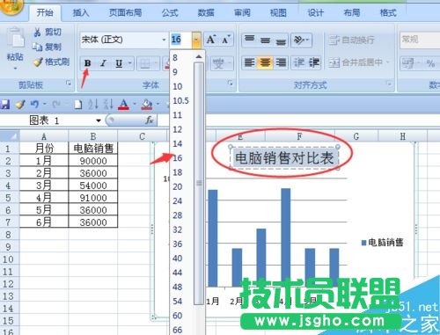Screen dimensions: 440x335
Task: Open the Merge and Center (合并后居中) dropdown
Action: (388, 62)
